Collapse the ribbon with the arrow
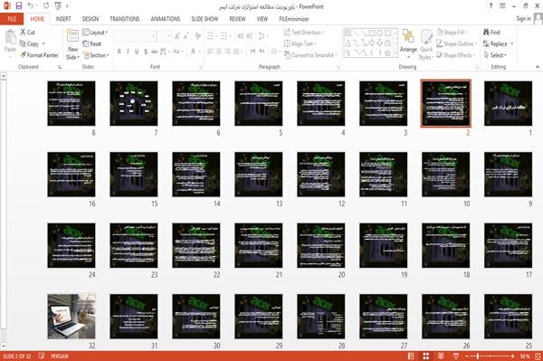Image resolution: width=543 pixels, height=361 pixels. pos(537,67)
